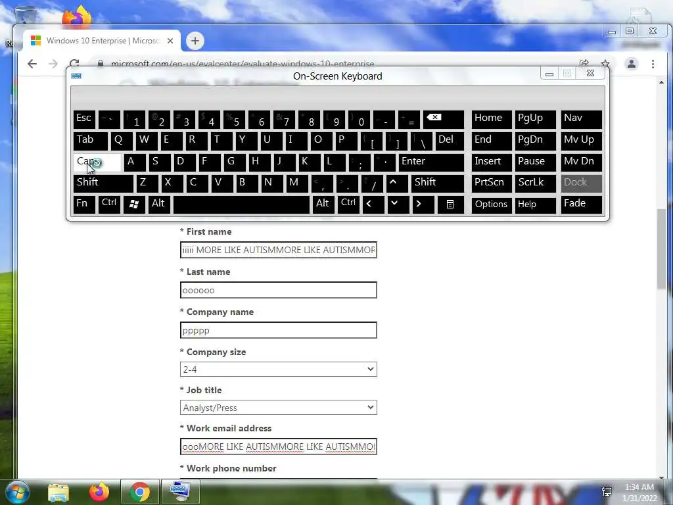Screen dimensions: 673x505
Task: Open a new Chrome tab
Action: pyautogui.click(x=195, y=41)
